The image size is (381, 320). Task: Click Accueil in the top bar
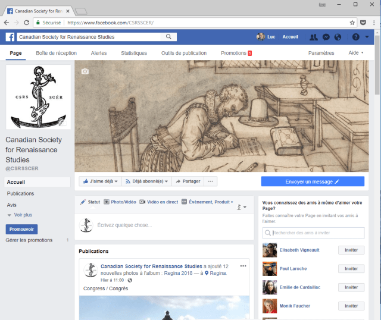[290, 37]
